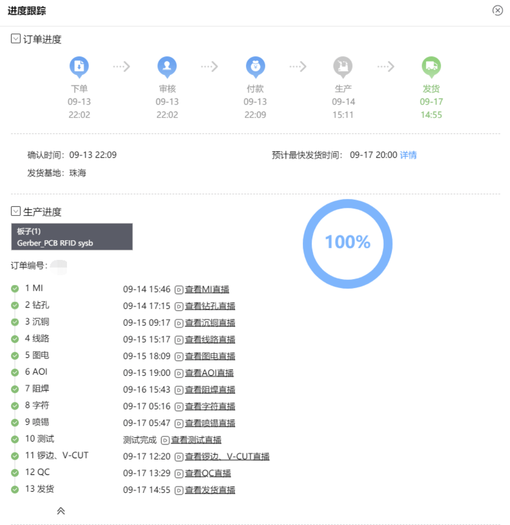Open 查看QC直播 link
The width and height of the screenshot is (510, 525).
point(208,473)
